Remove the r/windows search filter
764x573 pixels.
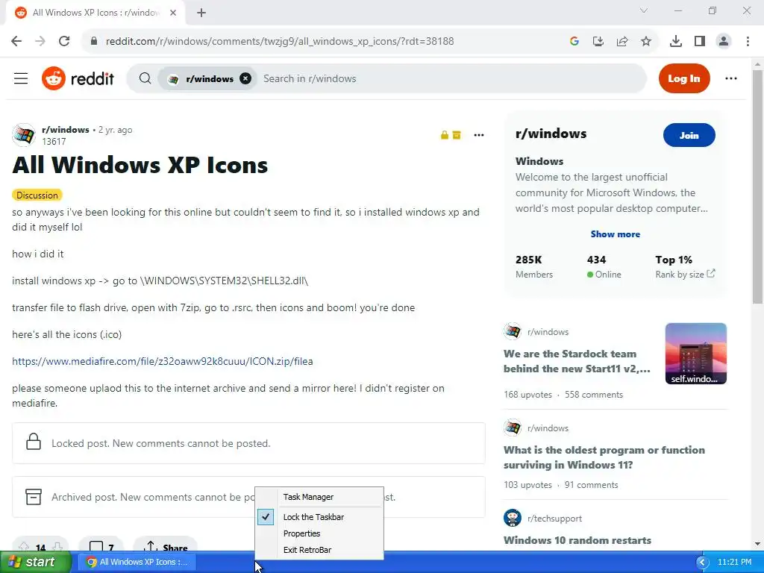pyautogui.click(x=245, y=78)
